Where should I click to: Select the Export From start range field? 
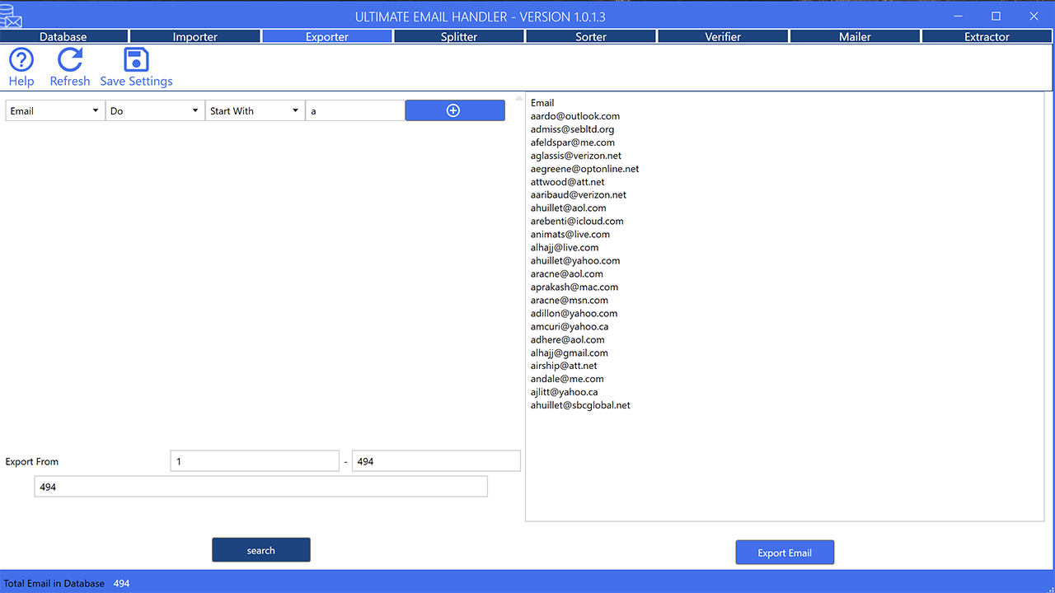pyautogui.click(x=254, y=460)
